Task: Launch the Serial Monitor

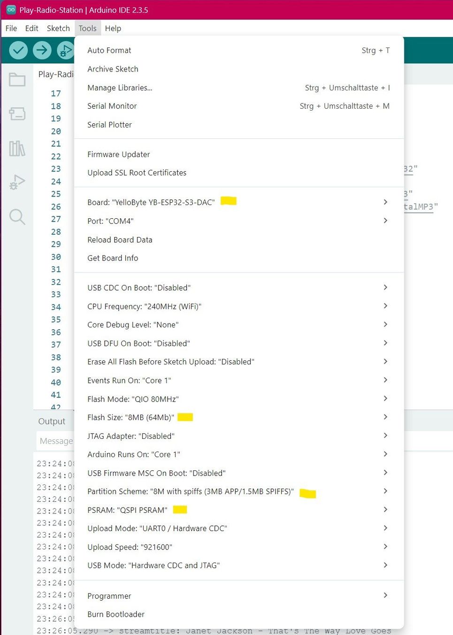Action: 239,106
